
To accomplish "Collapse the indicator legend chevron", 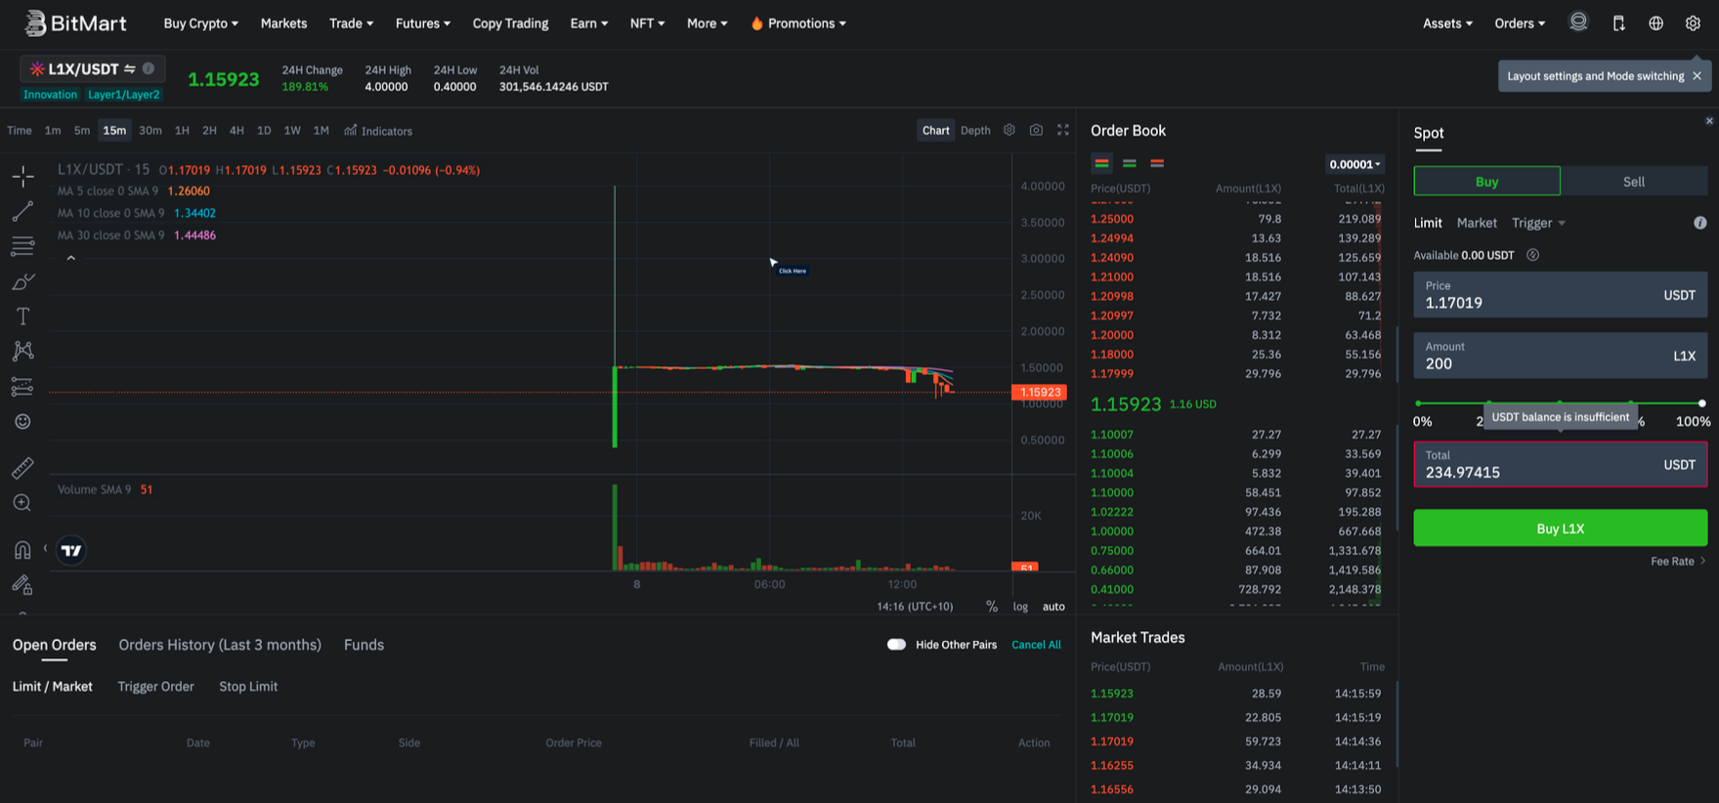I will 70,258.
